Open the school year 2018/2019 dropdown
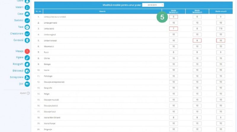The height and width of the screenshot is (132, 237). coord(153,5)
